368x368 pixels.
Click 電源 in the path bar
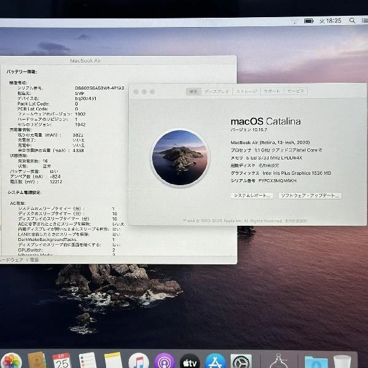(34, 260)
